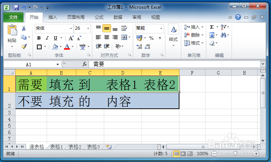Switch to the 视图 tab
Screen dimensions: 271x162
155,17
